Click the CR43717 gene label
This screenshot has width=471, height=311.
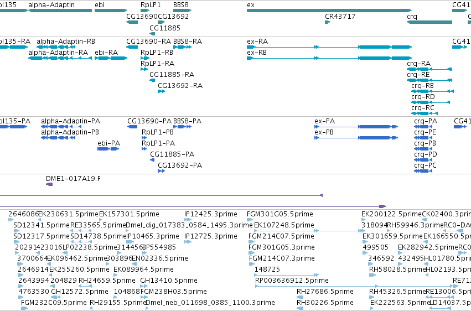pos(340,17)
